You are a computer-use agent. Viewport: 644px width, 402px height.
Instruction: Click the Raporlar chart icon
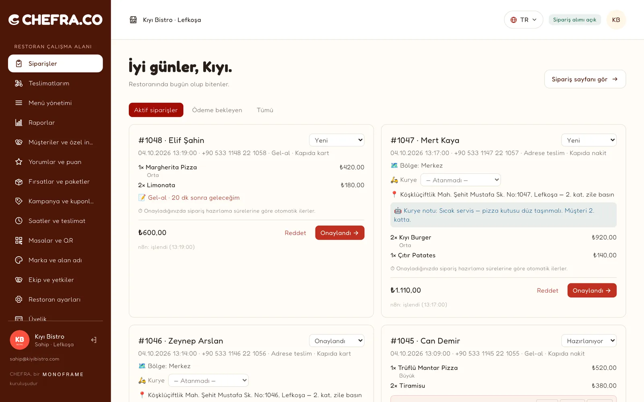coord(19,123)
